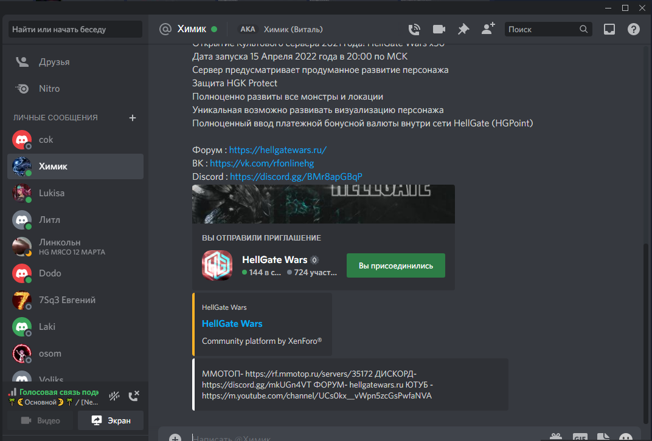Click the search magnifier icon
This screenshot has height=441, width=652.
click(x=583, y=29)
